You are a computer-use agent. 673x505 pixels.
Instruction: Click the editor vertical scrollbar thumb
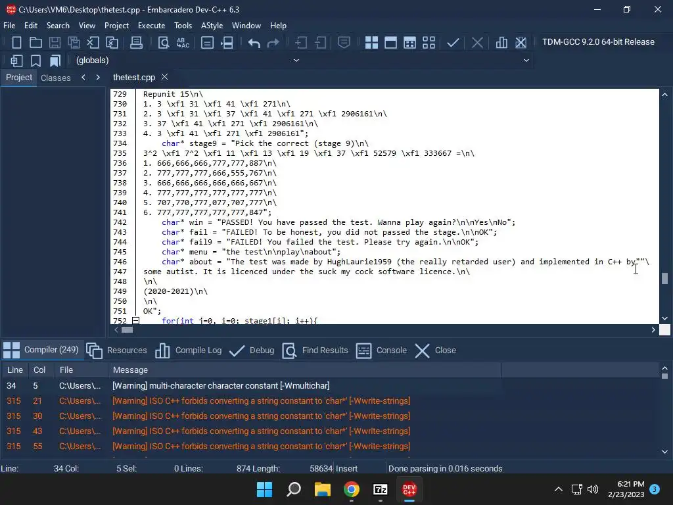[x=664, y=278]
